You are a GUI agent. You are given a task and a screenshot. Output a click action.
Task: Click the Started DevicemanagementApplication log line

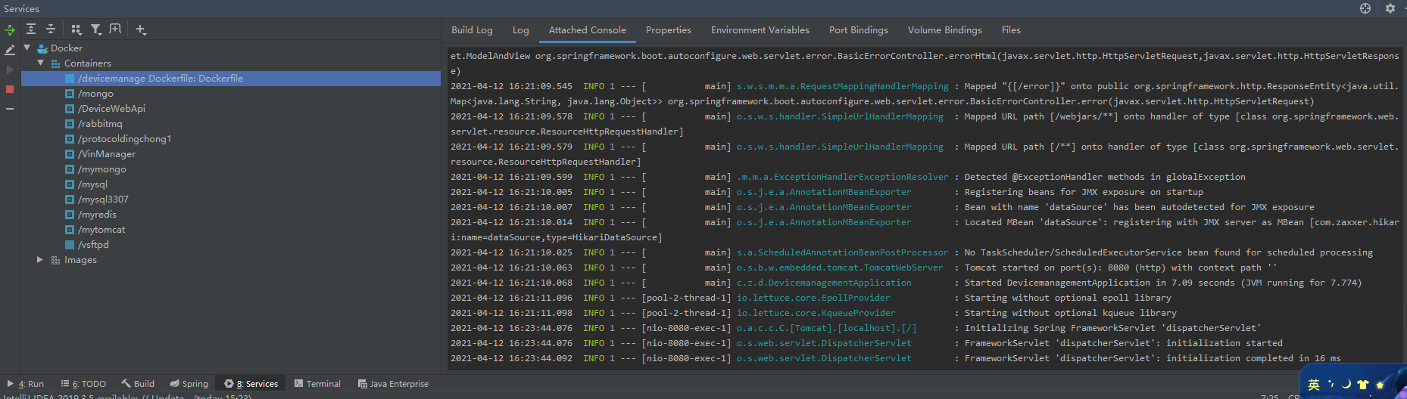coord(906,283)
